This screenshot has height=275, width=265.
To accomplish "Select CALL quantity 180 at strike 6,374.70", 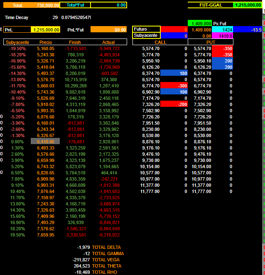I will coord(174,73).
